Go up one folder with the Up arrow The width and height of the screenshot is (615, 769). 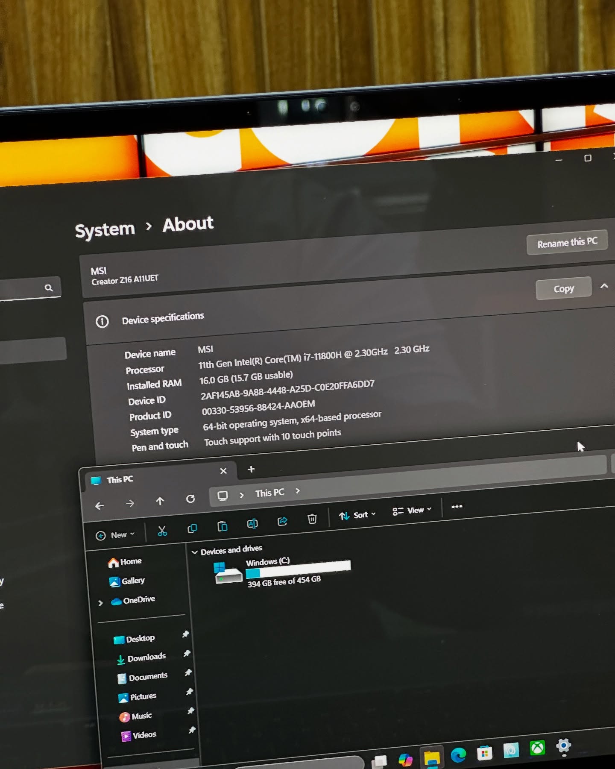coord(160,501)
